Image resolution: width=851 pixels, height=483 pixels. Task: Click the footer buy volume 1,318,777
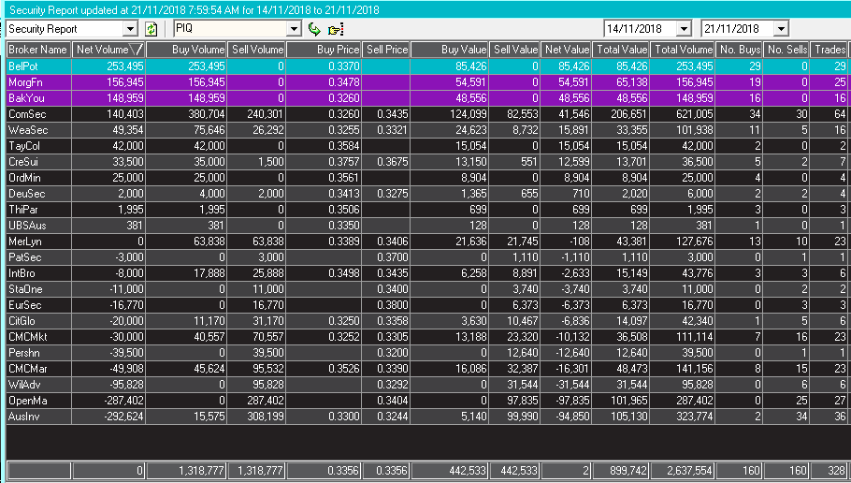[x=200, y=471]
